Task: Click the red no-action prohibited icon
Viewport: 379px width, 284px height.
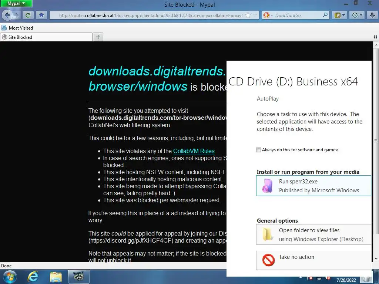Action: [268, 260]
